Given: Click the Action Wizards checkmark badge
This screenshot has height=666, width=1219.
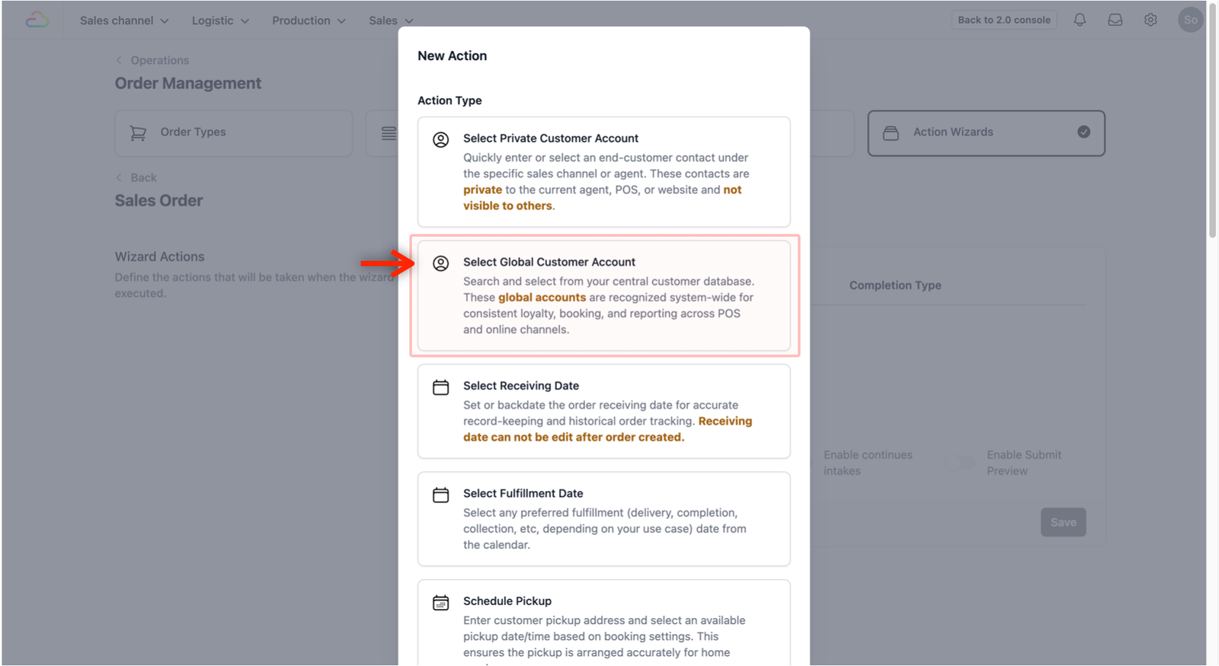Looking at the screenshot, I should pos(1083,132).
